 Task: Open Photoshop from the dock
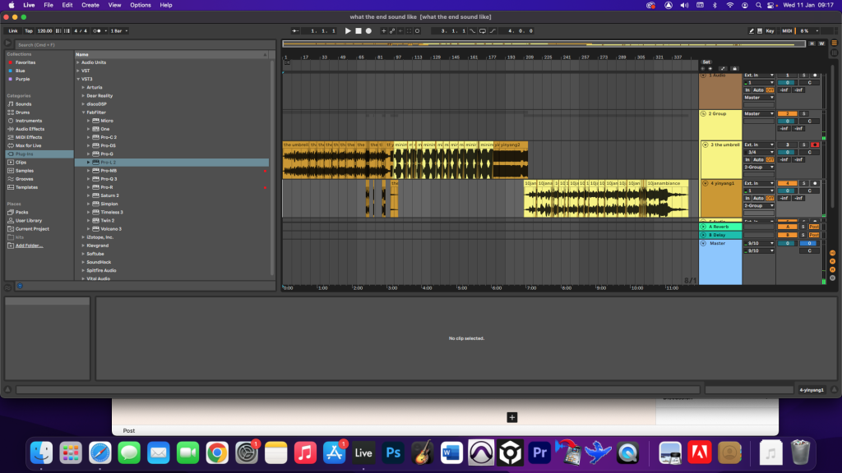[x=393, y=452]
